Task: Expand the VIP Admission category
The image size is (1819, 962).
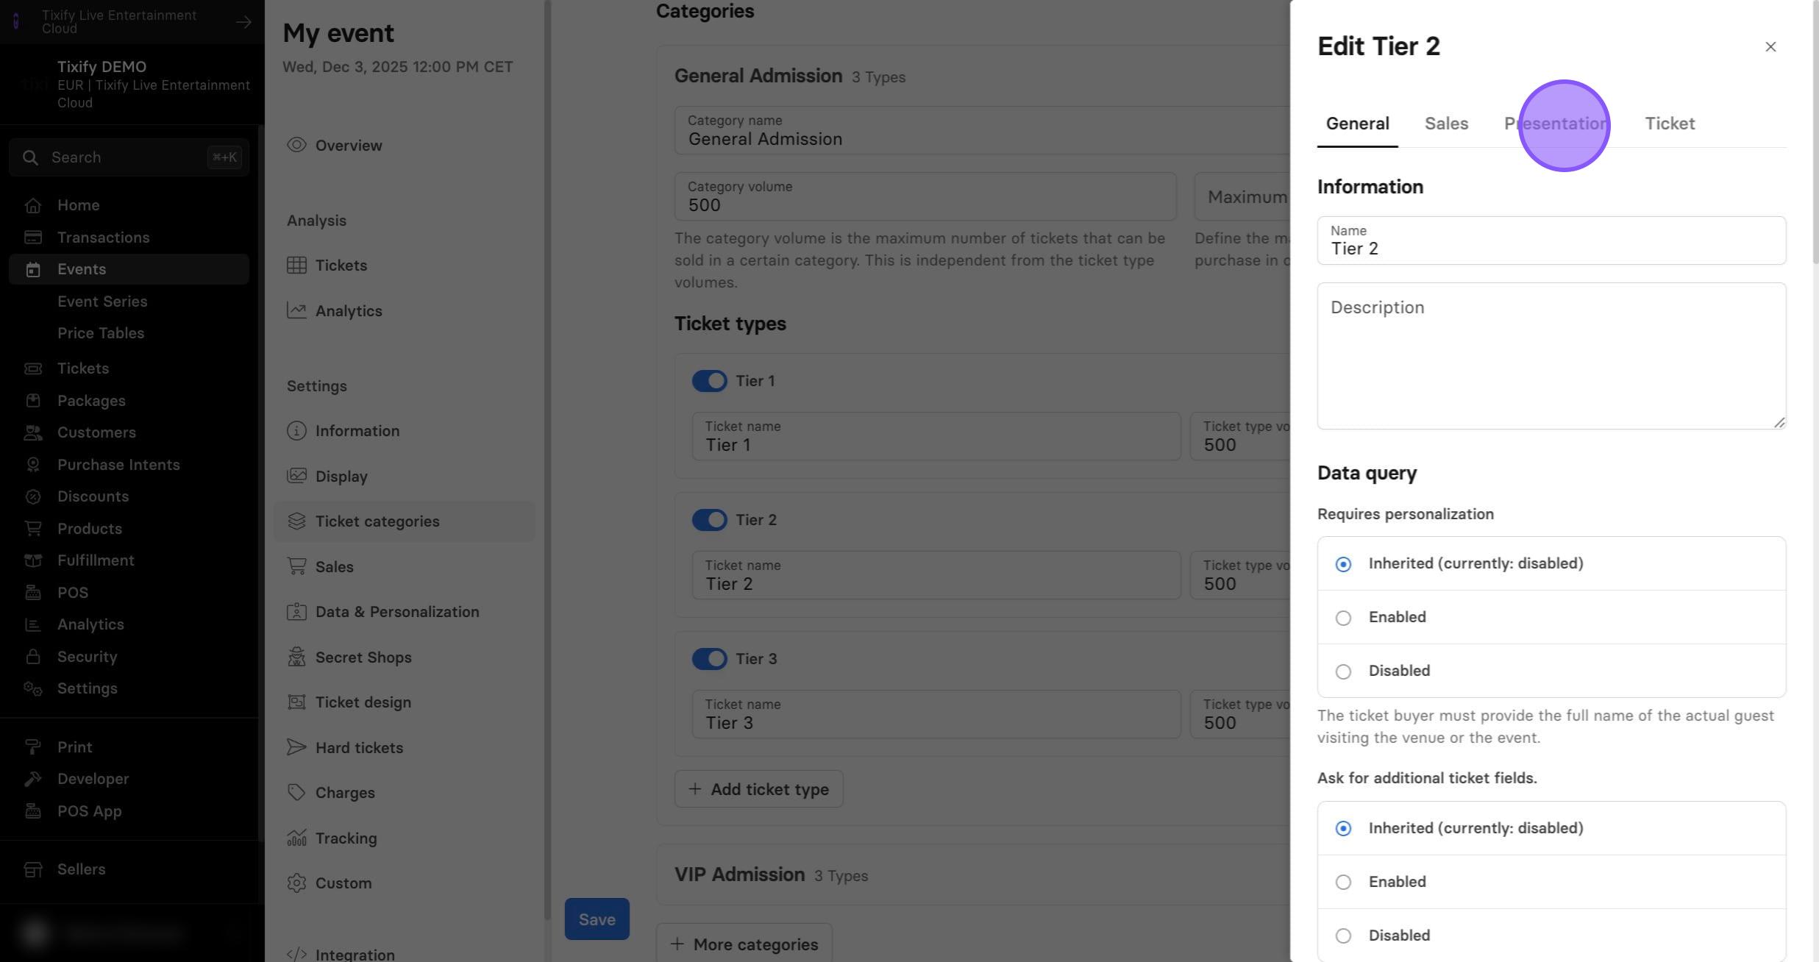Action: (x=973, y=874)
